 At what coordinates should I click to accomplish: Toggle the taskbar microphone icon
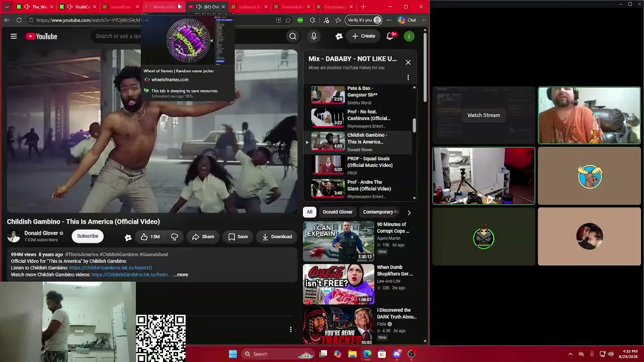coord(592,354)
